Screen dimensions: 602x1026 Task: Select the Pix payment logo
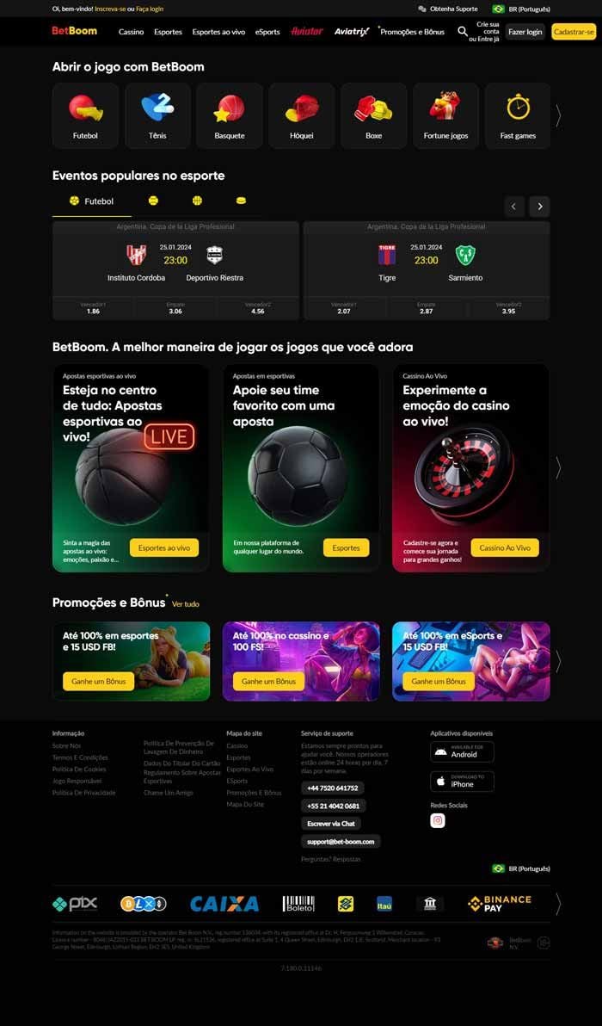[x=75, y=904]
